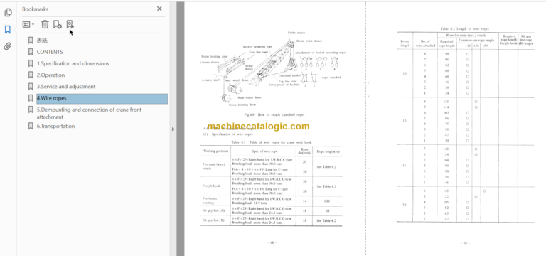Image resolution: width=546 pixels, height=256 pixels.
Task: Open 5.Demounting and connection of crane bookmark
Action: pos(89,113)
